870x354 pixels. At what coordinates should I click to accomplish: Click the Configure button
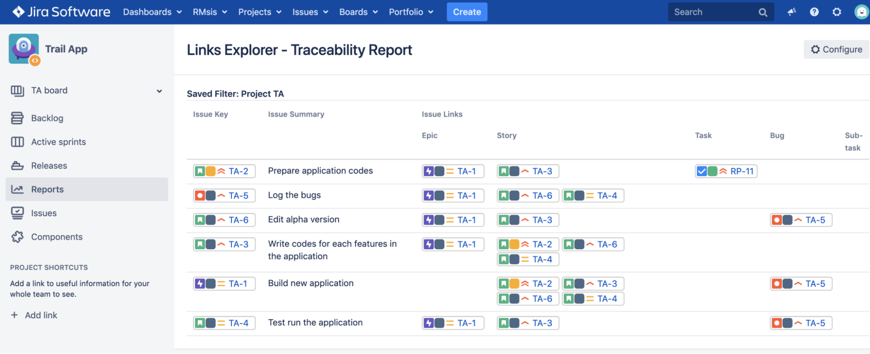click(836, 50)
